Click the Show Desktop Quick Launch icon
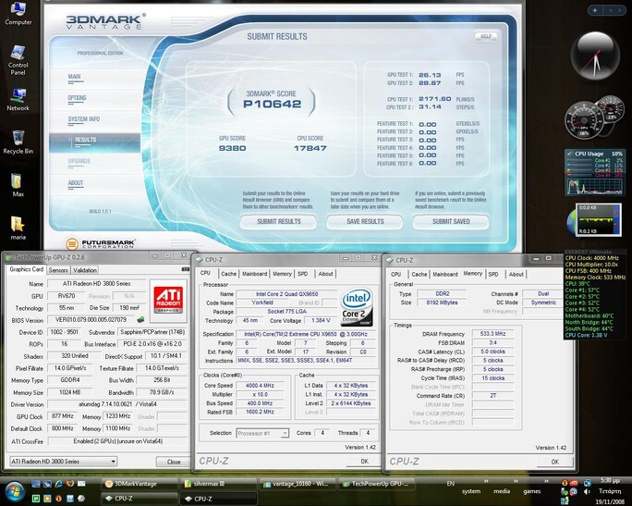Viewport: 632px width, 506px height. point(36,484)
